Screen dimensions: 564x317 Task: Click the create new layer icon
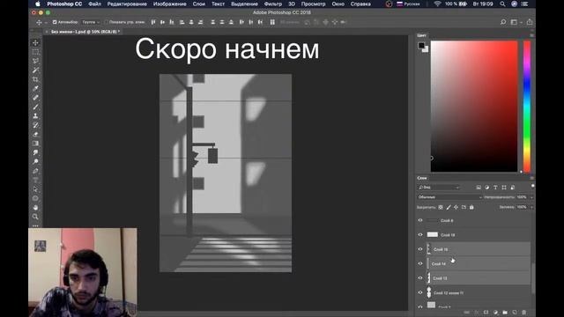pyautogui.click(x=515, y=313)
